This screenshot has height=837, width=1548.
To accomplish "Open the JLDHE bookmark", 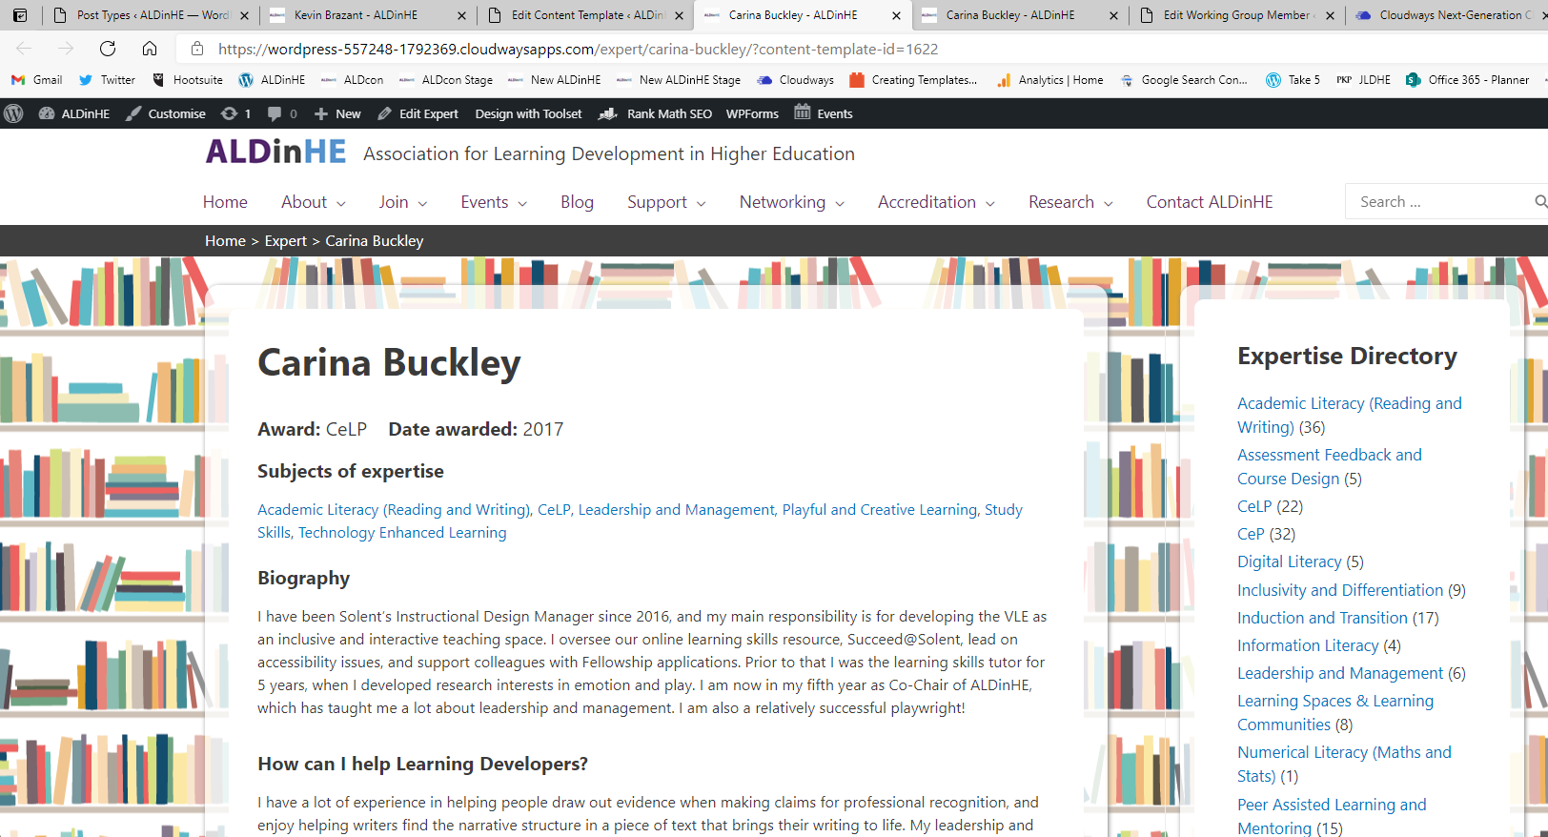I will pyautogui.click(x=1363, y=80).
